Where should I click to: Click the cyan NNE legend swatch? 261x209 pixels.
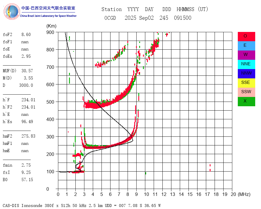click(246, 64)
